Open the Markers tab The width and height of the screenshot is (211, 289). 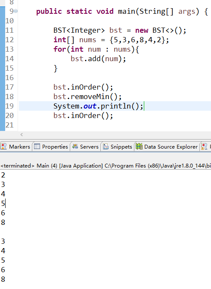[16, 147]
